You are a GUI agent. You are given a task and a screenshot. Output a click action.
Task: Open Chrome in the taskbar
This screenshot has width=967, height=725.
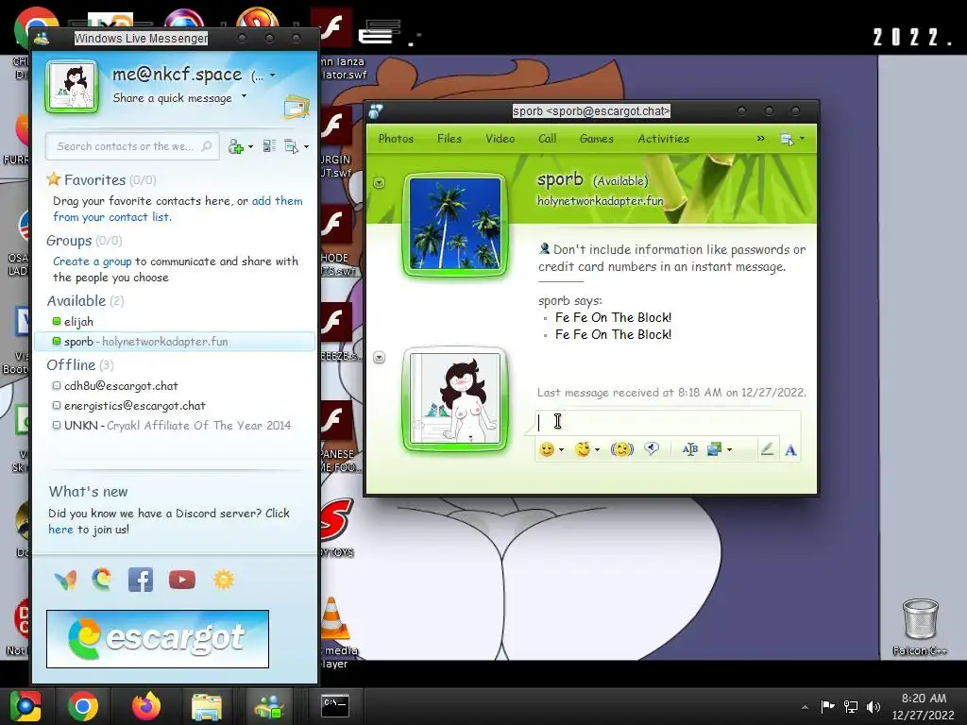point(83,706)
